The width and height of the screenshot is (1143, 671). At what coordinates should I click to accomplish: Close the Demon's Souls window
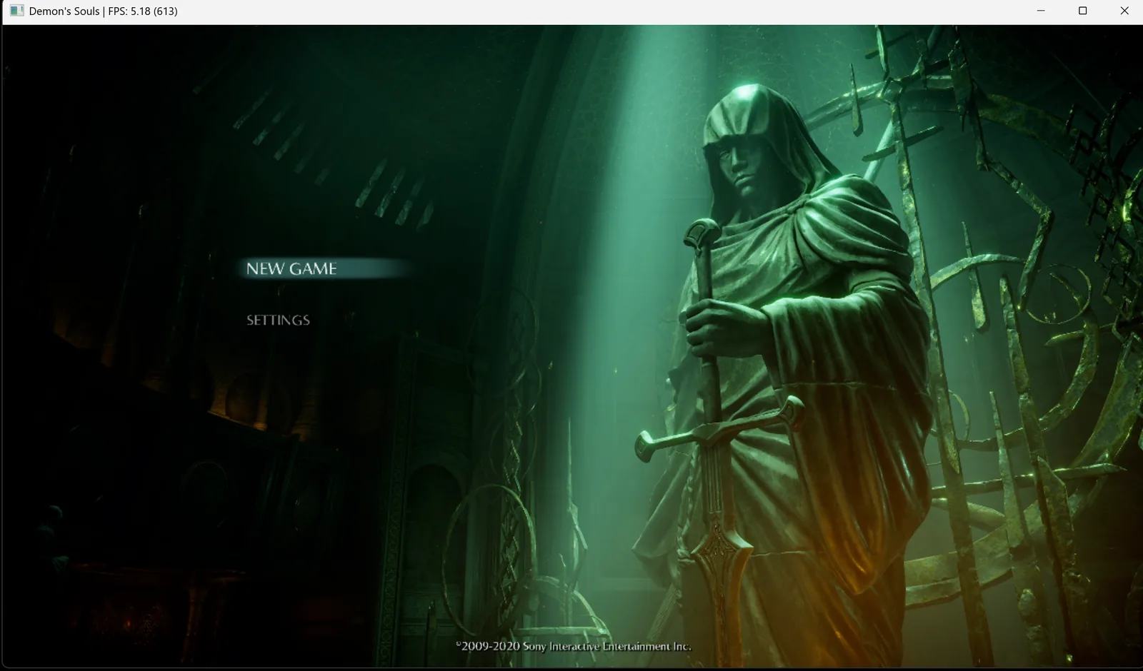(x=1124, y=11)
